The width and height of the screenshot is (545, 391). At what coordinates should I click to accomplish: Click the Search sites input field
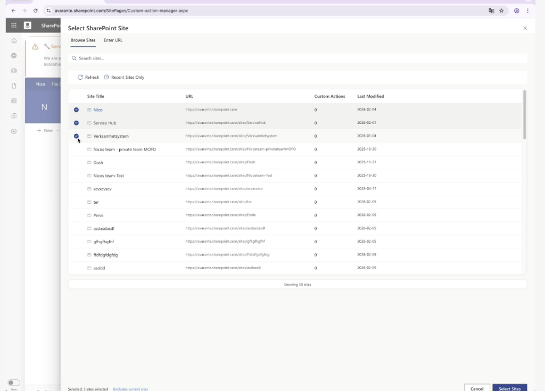point(298,59)
